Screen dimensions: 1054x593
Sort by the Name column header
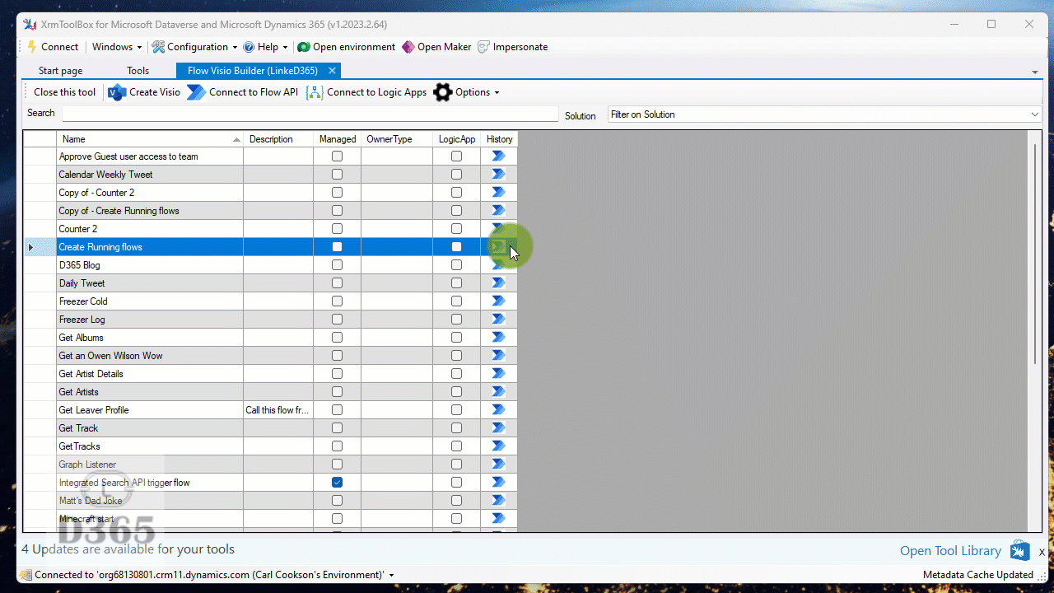point(150,139)
